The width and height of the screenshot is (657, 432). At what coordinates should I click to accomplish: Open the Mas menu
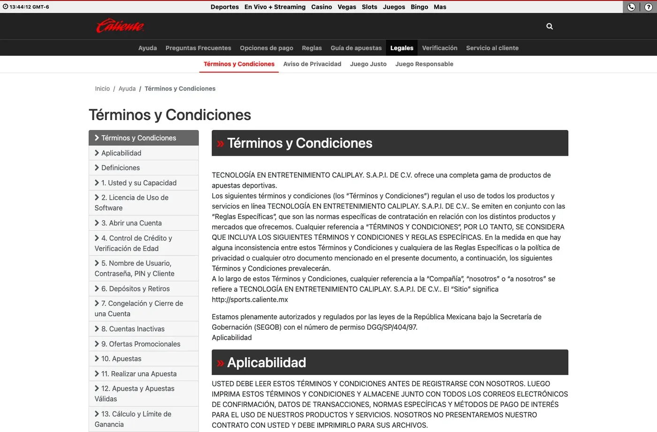tap(440, 7)
